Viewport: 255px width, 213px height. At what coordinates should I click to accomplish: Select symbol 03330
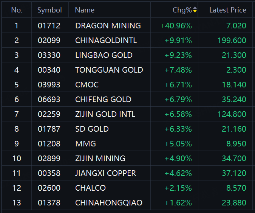pos(49,55)
